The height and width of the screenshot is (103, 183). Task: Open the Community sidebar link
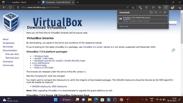(8, 65)
